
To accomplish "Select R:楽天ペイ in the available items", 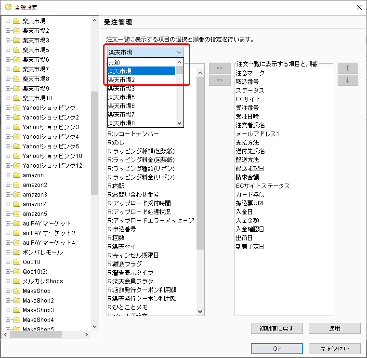I will coord(121,246).
